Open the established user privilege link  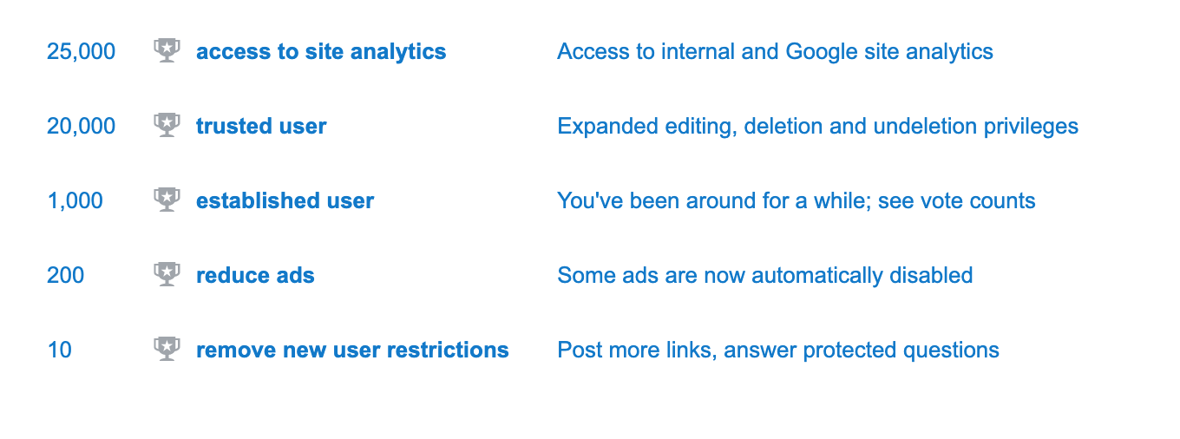tap(285, 200)
